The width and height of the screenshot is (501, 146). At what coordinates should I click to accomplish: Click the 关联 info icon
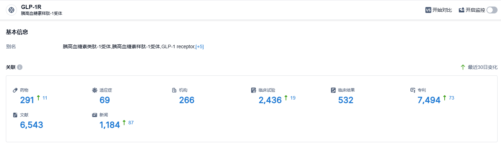coord(20,67)
